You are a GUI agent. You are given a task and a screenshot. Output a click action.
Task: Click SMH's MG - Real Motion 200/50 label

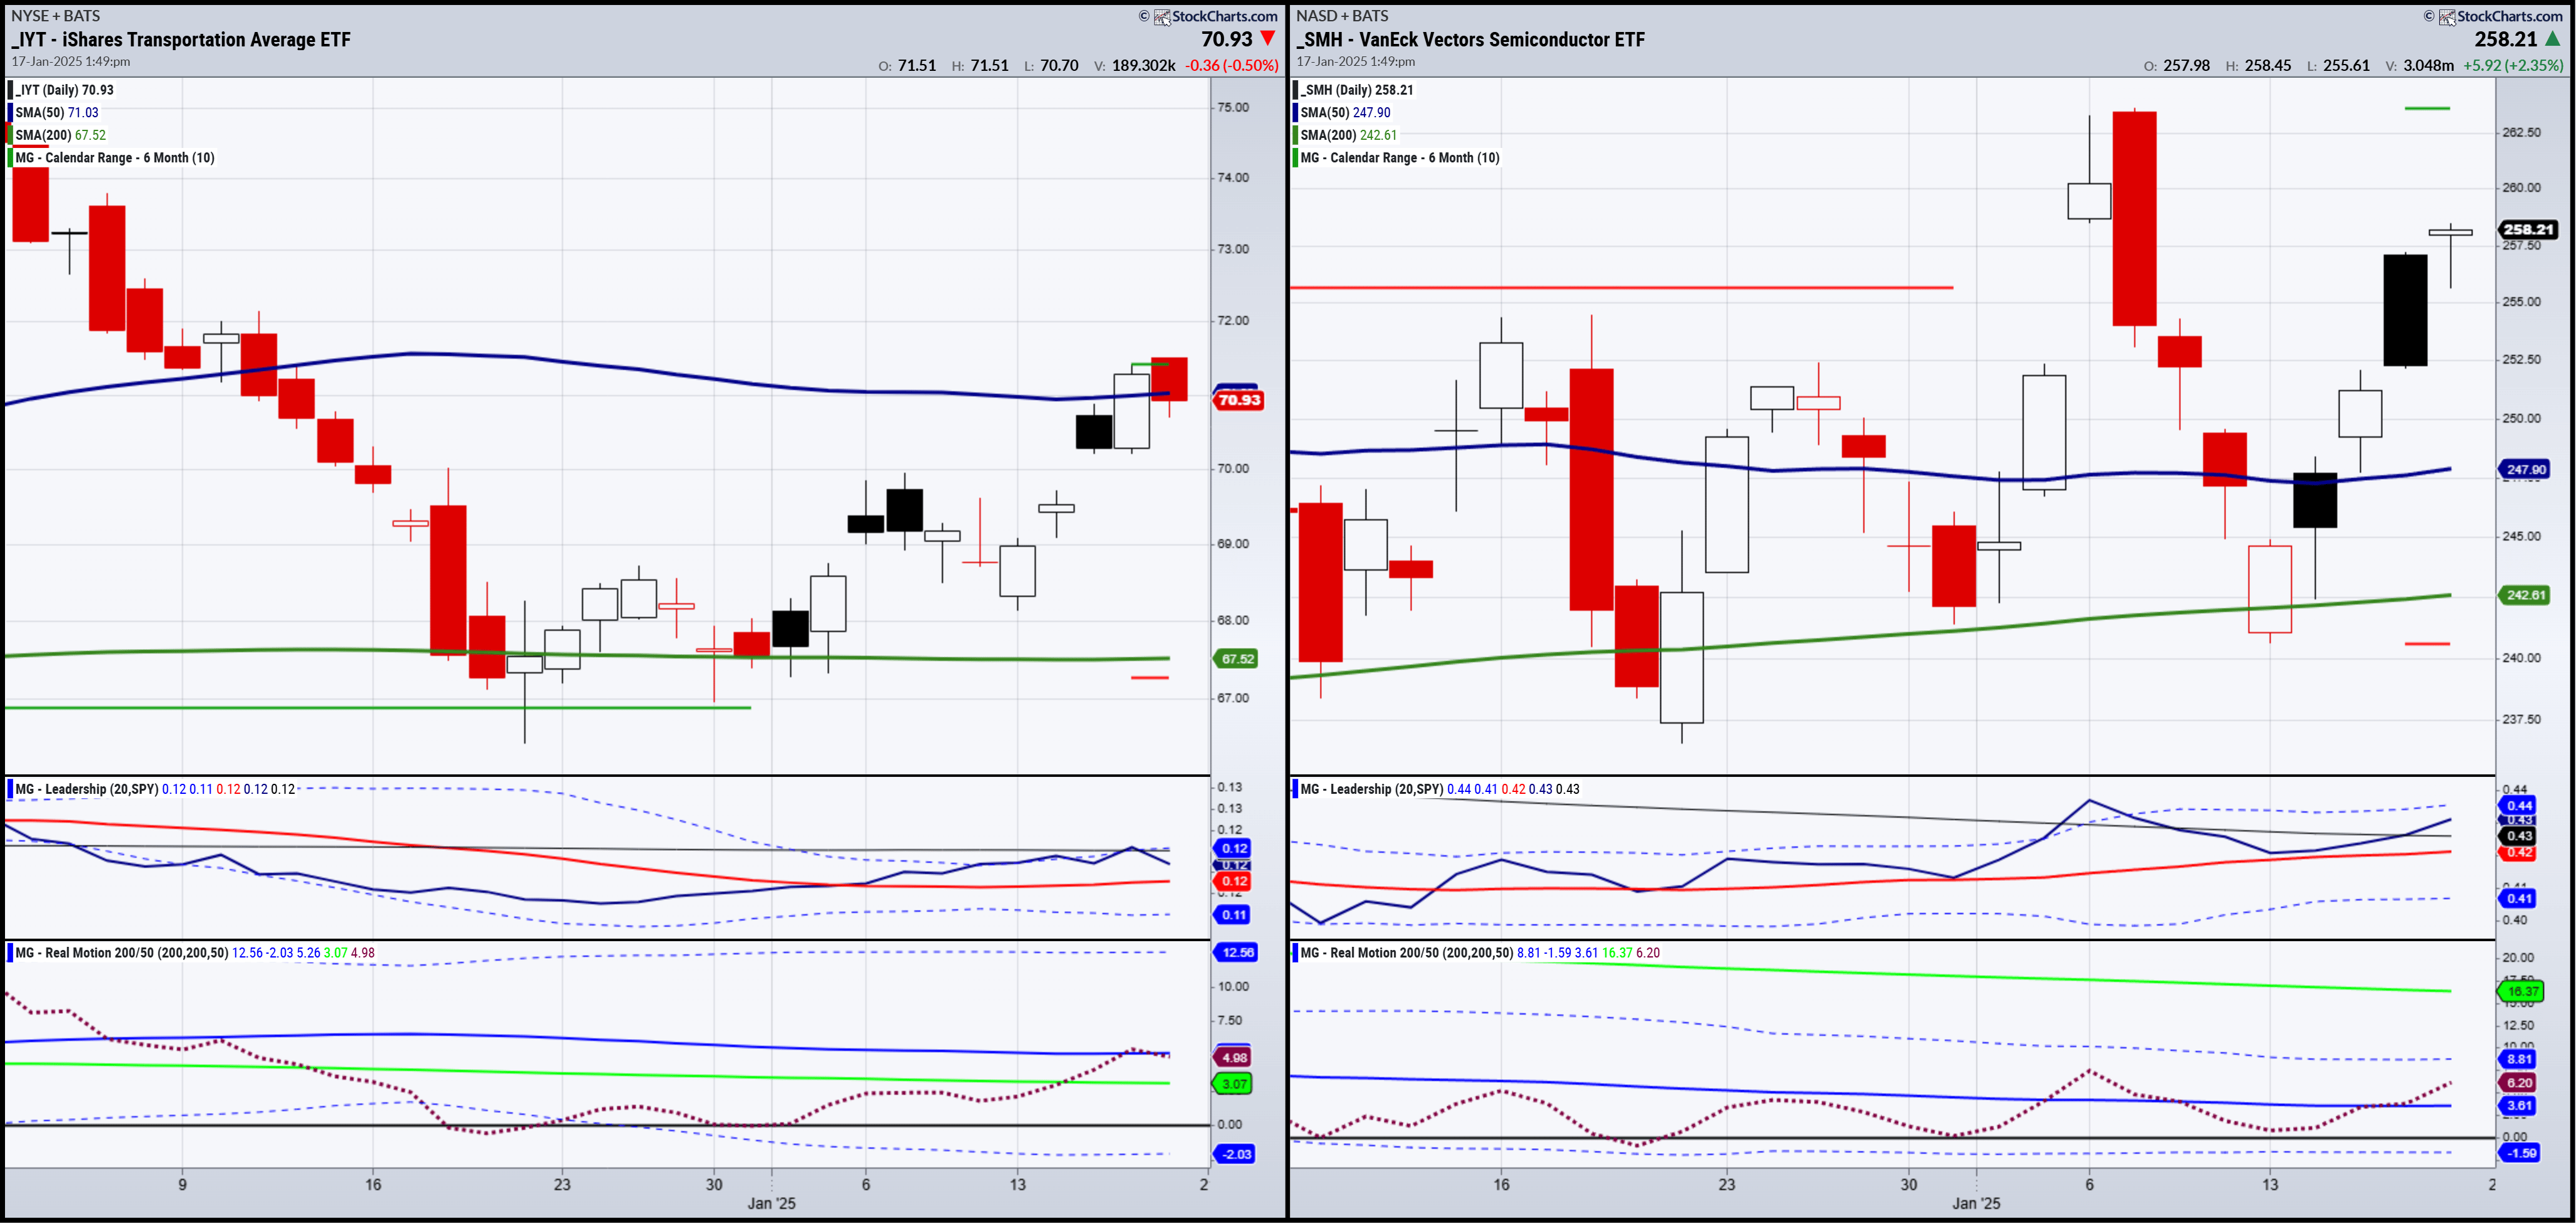1407,953
